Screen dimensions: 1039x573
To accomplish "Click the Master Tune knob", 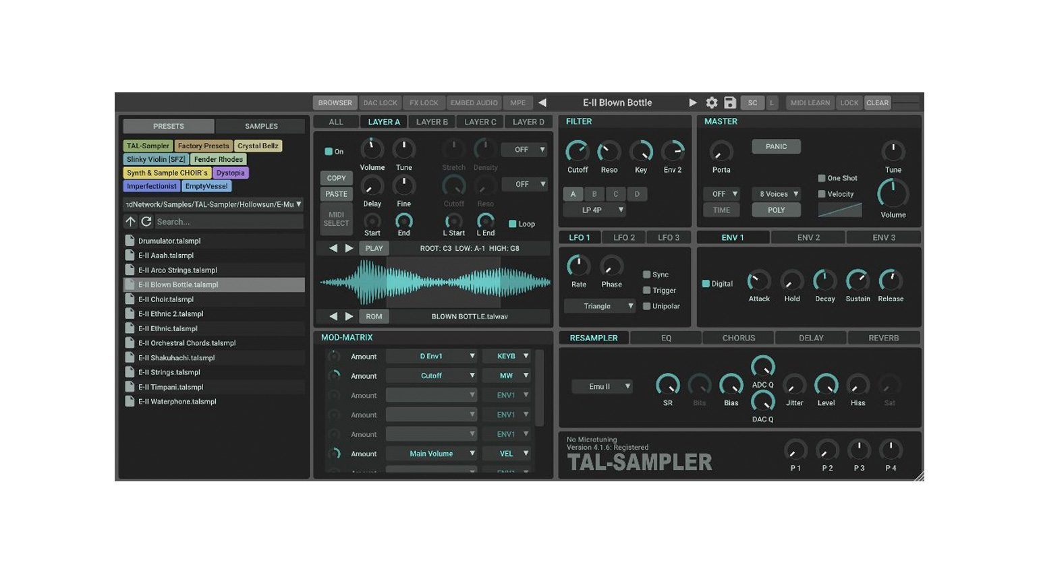I will pyautogui.click(x=893, y=151).
